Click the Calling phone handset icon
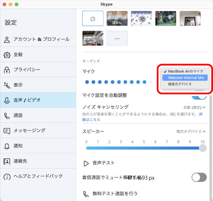Viewport: 213px width, 201px height. [x=7, y=116]
